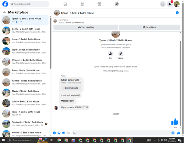The image size is (184, 143).
Task: Go back with the Marketplace arrow
Action: point(4,12)
